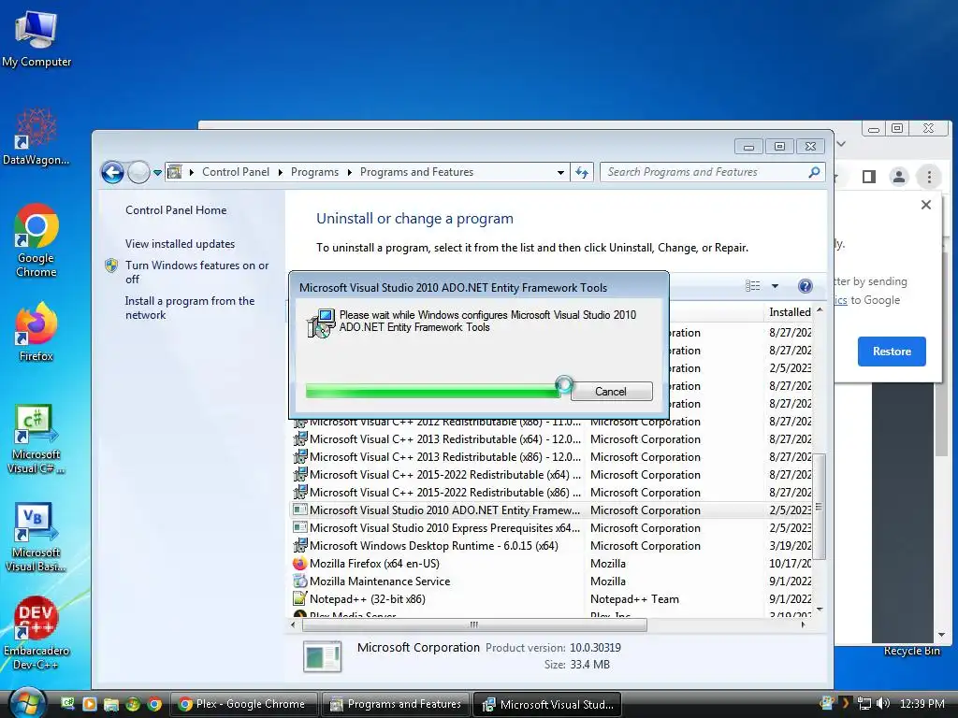The height and width of the screenshot is (718, 958).
Task: Open media player taskbar quick-launch icon
Action: coord(89,704)
